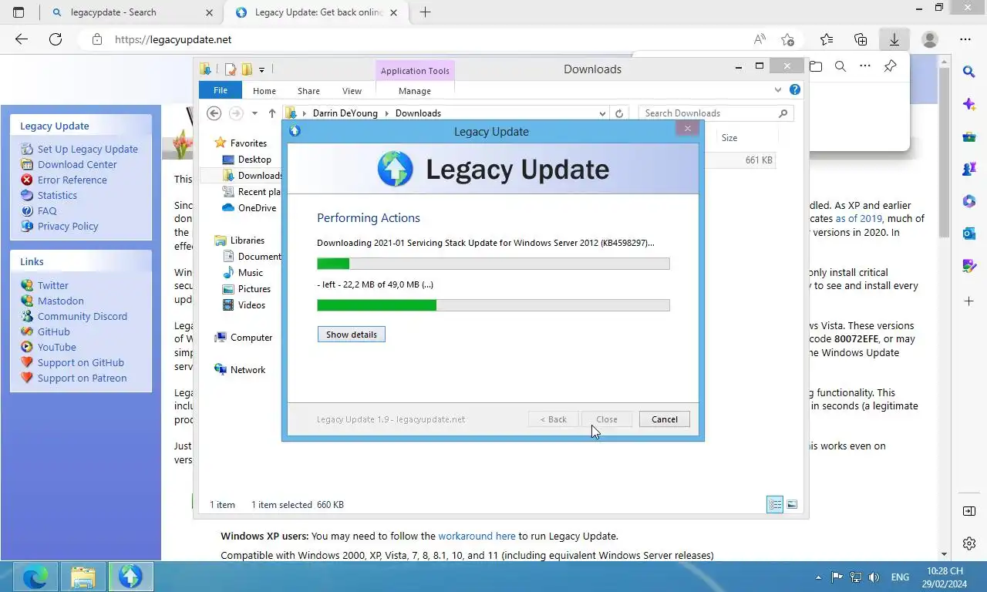
Task: Open Outlook icon in Edge sidebar
Action: (969, 234)
